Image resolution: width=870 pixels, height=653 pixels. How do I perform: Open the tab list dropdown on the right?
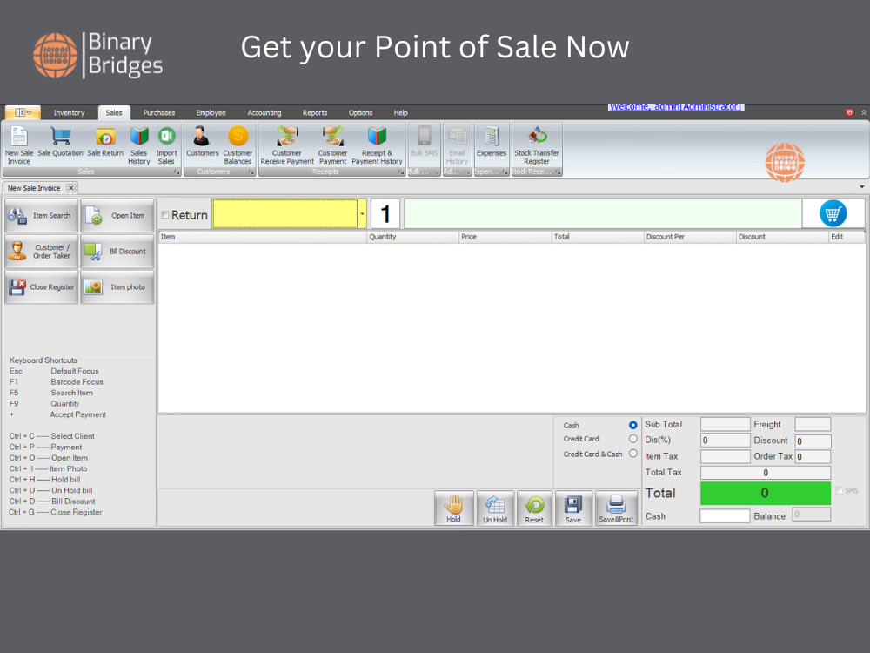(x=863, y=187)
